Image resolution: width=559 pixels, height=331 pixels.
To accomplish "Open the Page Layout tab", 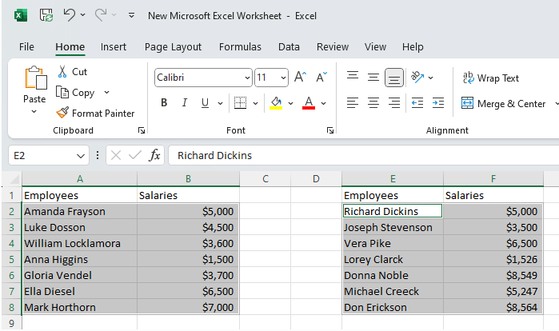I will 173,47.
